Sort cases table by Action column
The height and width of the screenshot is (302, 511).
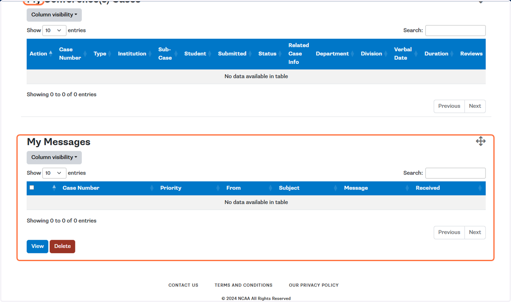(x=41, y=54)
